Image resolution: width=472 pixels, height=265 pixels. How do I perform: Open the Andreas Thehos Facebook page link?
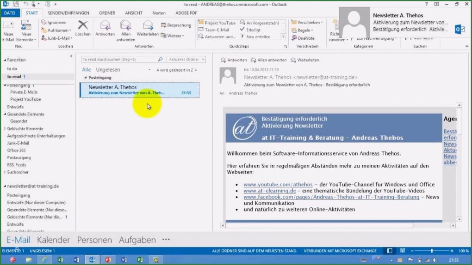(x=331, y=197)
